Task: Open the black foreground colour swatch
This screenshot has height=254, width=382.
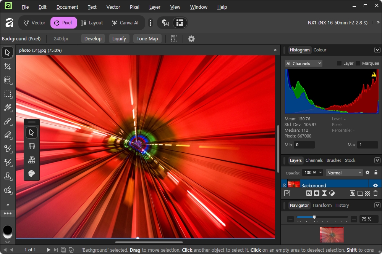Action: (8, 230)
